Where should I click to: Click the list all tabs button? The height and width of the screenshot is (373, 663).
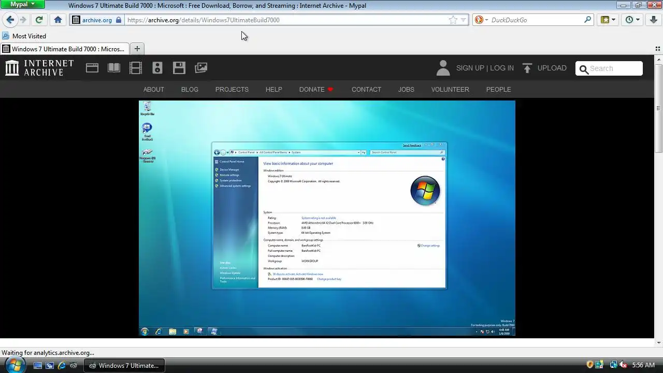pos(657,49)
